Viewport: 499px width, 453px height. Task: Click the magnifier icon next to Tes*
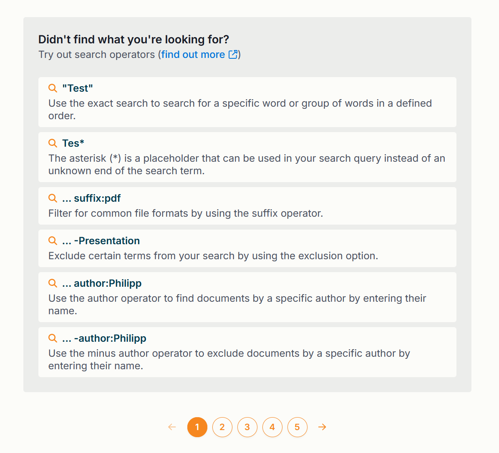[53, 143]
